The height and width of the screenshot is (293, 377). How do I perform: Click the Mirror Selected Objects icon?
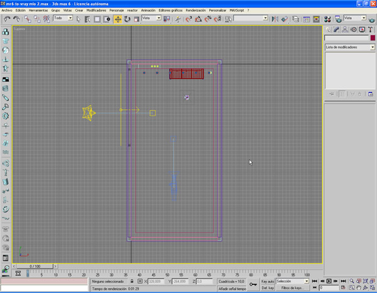[x=275, y=19]
